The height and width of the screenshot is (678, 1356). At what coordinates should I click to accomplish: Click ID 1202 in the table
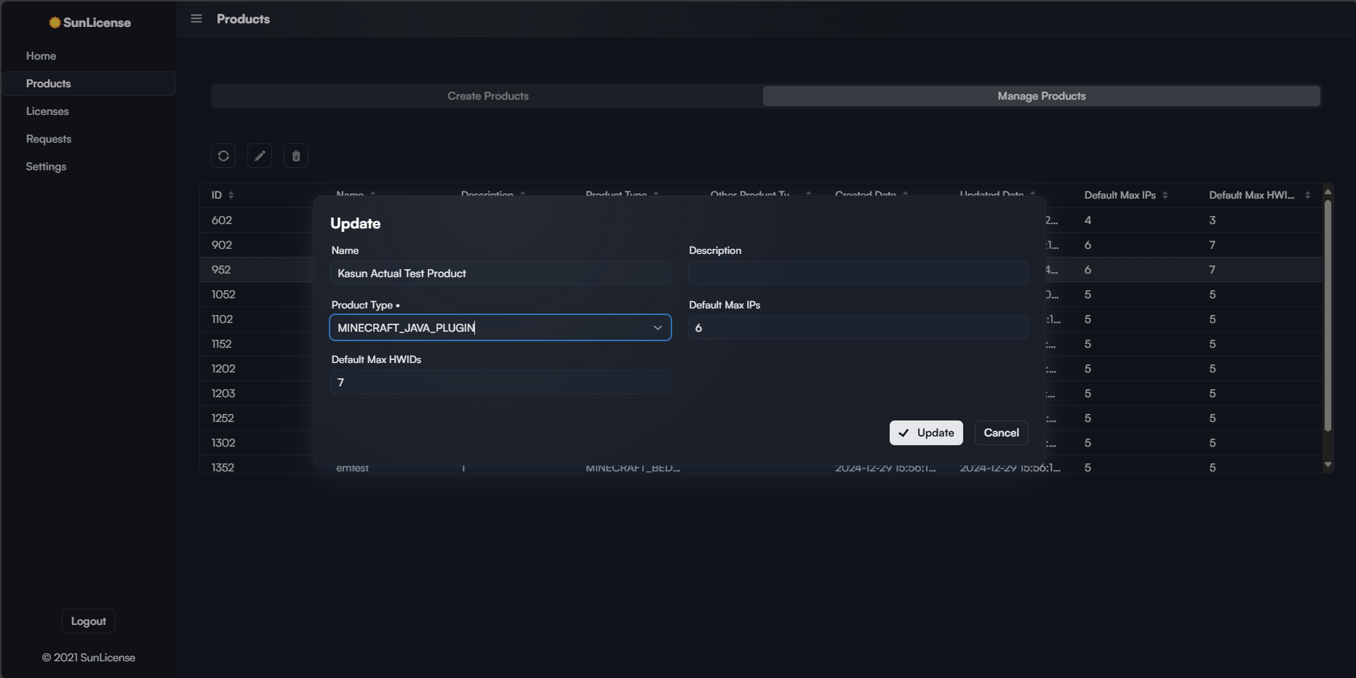coord(223,369)
